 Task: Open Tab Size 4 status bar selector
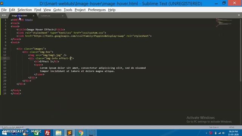coord(214,127)
